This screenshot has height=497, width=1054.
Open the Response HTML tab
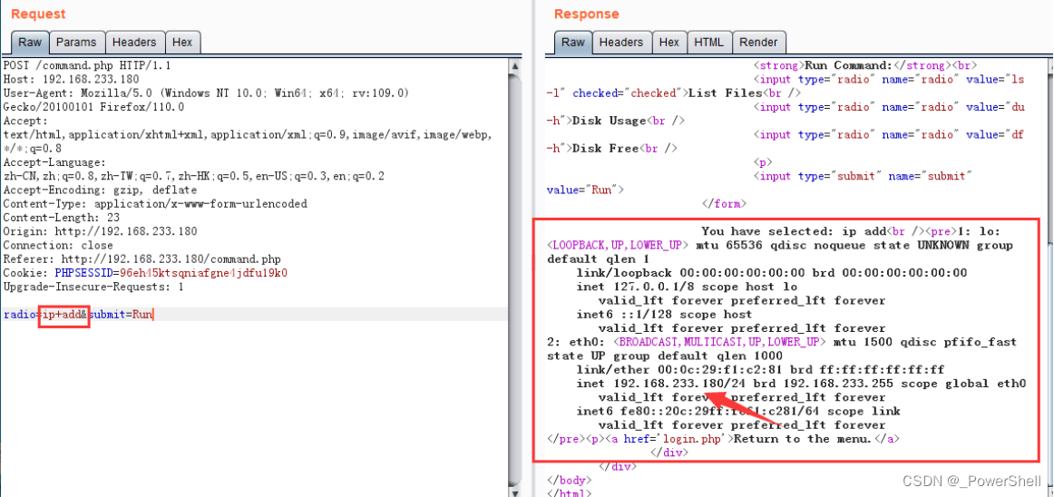pos(709,42)
